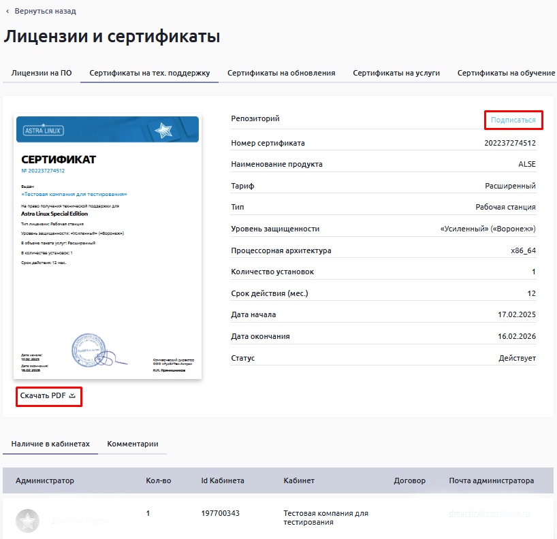The height and width of the screenshot is (539, 557).
Task: Click product name value 'ALSE'
Action: (x=527, y=164)
